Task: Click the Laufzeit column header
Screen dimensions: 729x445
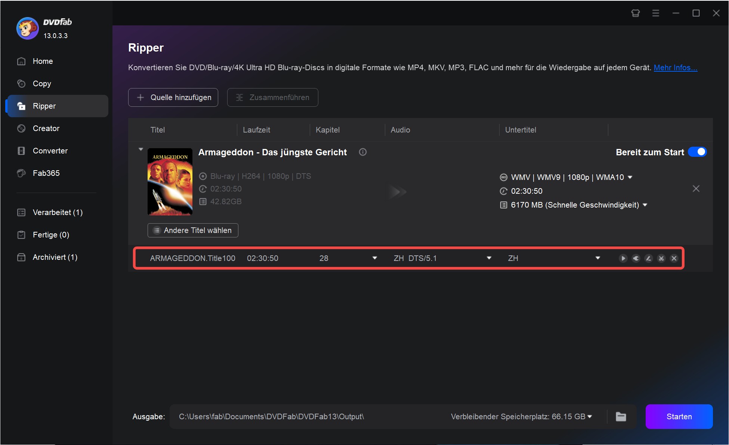Action: coord(256,130)
